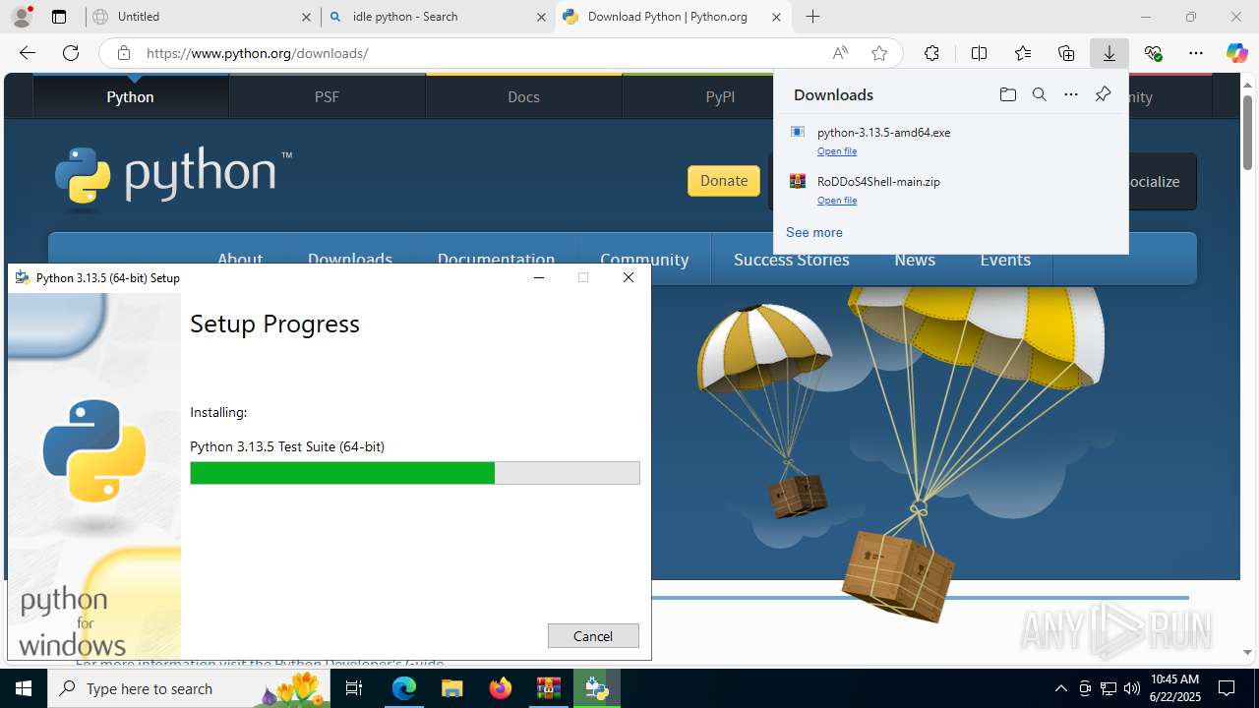
Task: Open file link for RoDDoS4Shell-main.zip
Action: pyautogui.click(x=837, y=201)
